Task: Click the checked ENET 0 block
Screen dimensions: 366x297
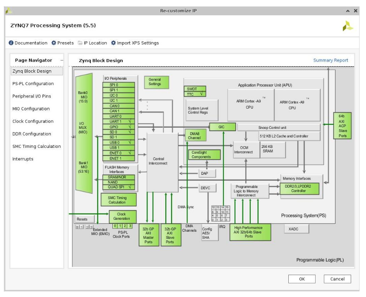Action: pos(119,153)
